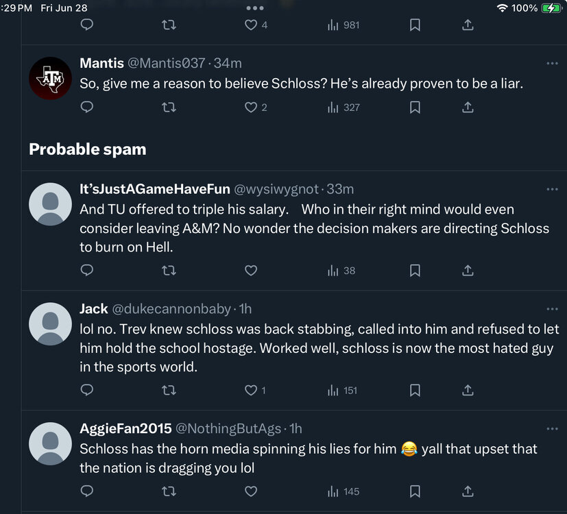The image size is (567, 514).
Task: Share the Mantis tweet
Action: coord(468,108)
